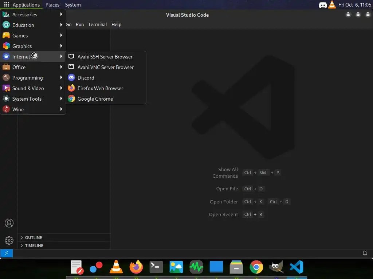This screenshot has height=279, width=373.
Task: Click the Open Folder label
Action: click(x=224, y=202)
